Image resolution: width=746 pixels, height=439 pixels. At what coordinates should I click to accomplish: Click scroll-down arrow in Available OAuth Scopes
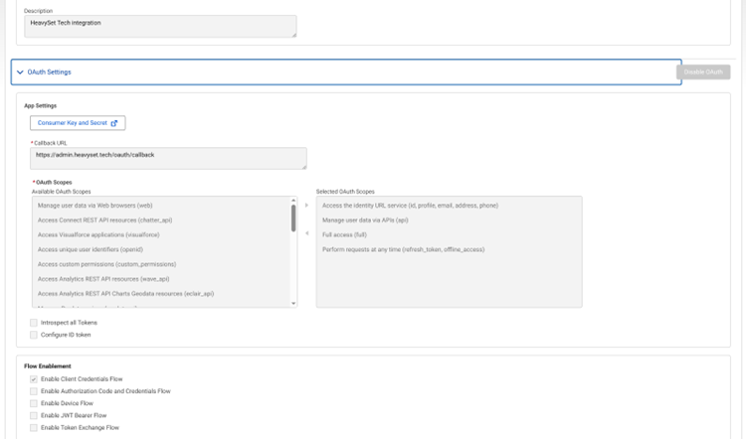pyautogui.click(x=293, y=303)
